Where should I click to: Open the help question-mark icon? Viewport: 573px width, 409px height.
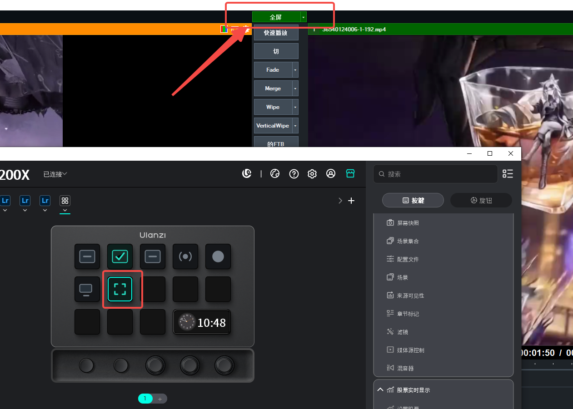coord(294,174)
